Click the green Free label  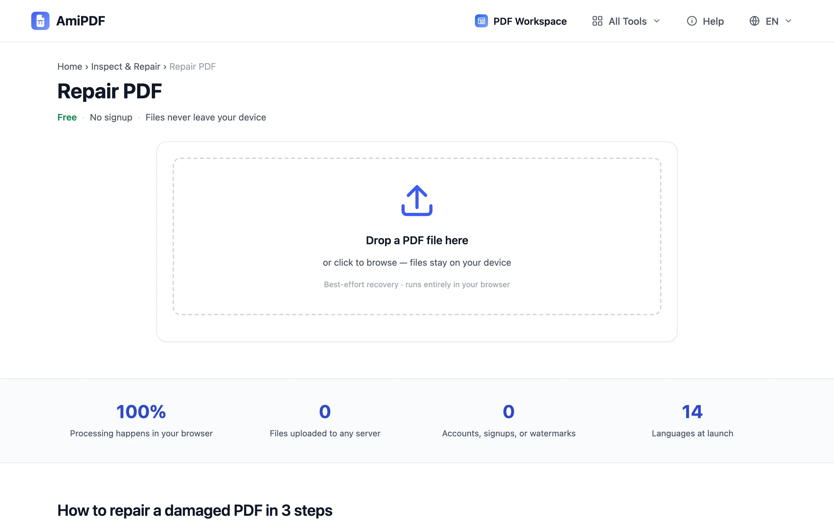point(67,118)
